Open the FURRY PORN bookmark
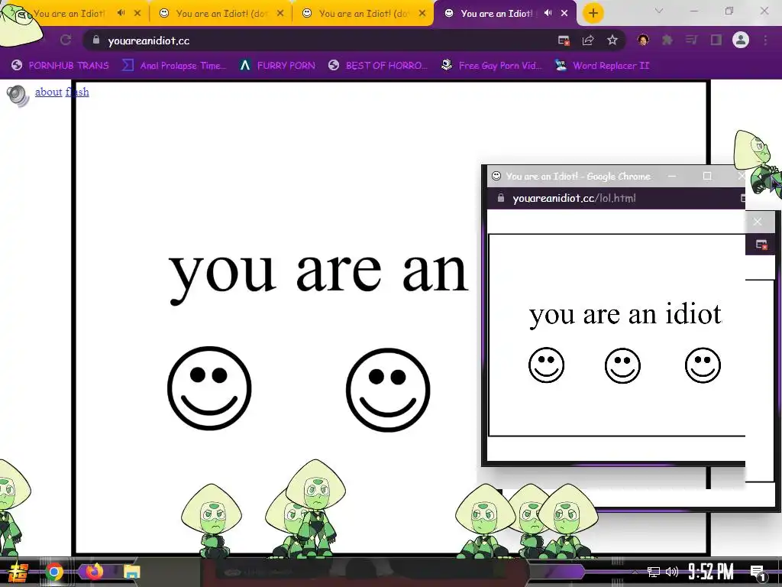This screenshot has width=782, height=587. tap(277, 66)
